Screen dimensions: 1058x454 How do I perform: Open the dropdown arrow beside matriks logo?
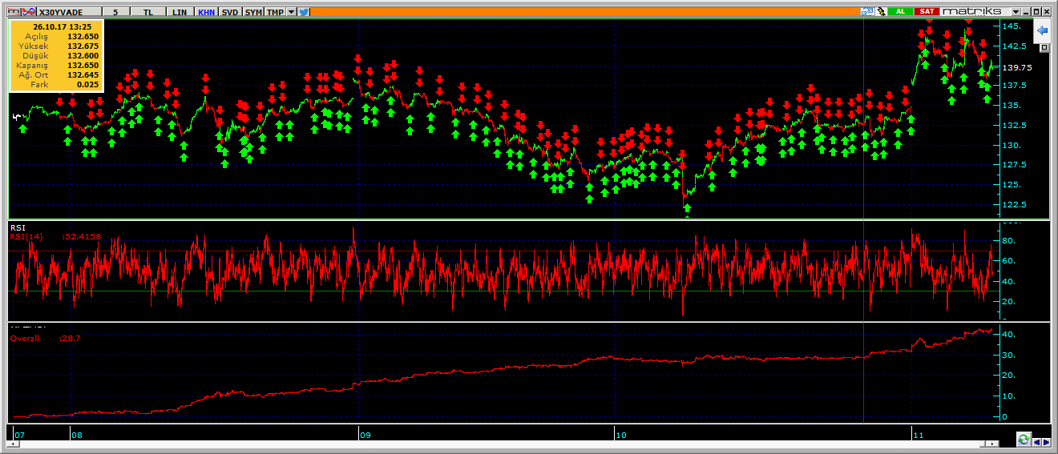[1016, 12]
